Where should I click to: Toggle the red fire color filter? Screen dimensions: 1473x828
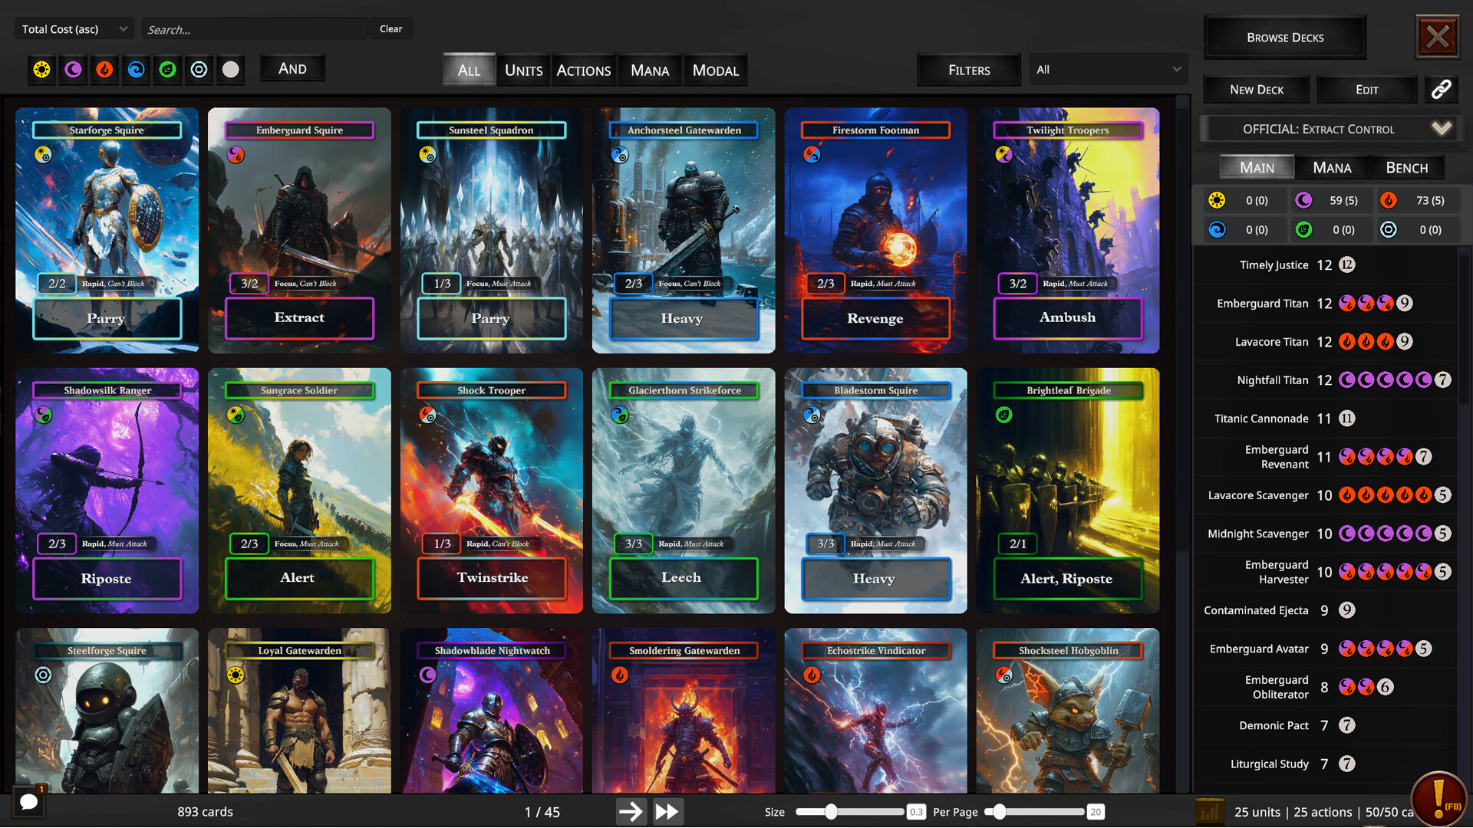tap(104, 70)
